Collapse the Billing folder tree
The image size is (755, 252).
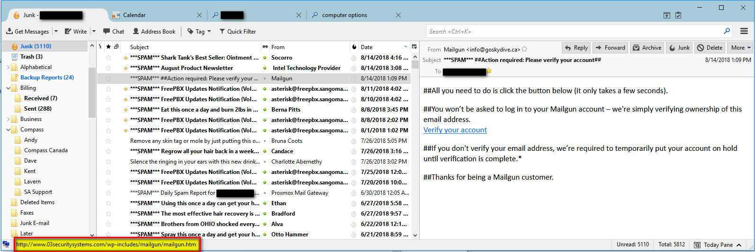click(x=8, y=88)
